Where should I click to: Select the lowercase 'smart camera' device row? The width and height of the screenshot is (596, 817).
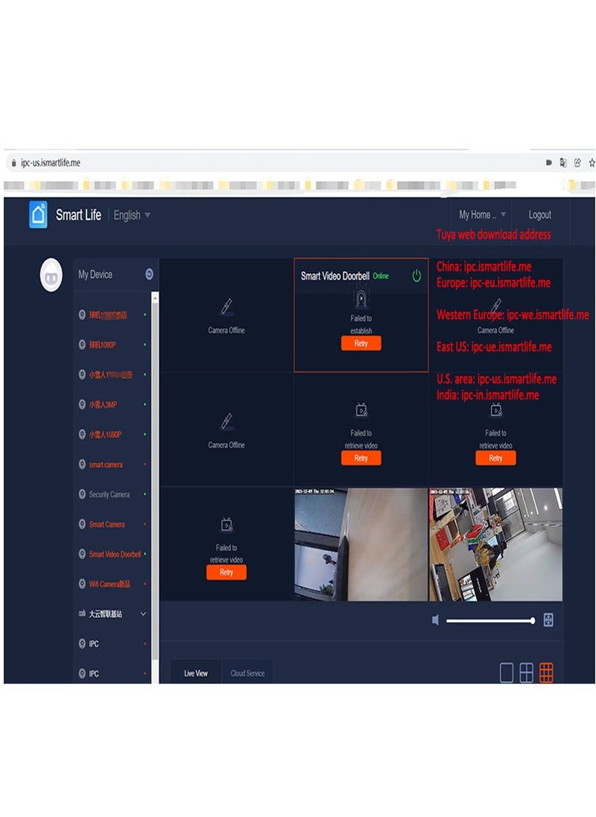click(111, 464)
